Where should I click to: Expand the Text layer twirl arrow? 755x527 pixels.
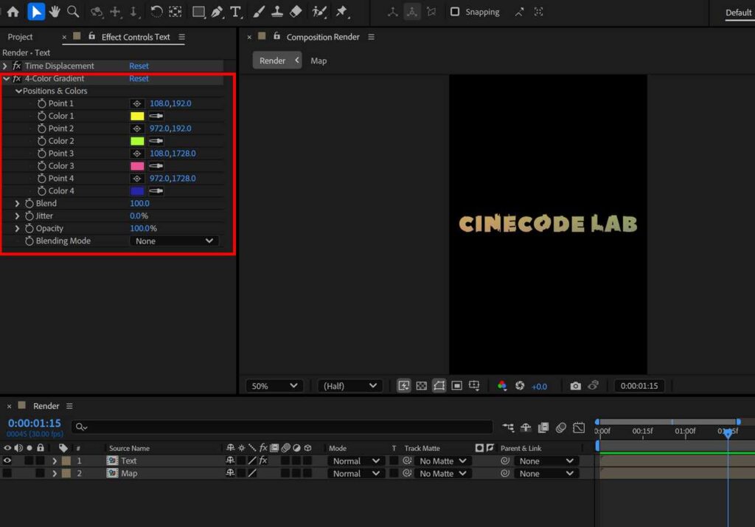click(55, 461)
